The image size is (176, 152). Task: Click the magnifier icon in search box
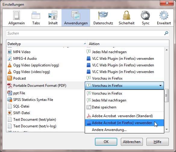(166, 33)
